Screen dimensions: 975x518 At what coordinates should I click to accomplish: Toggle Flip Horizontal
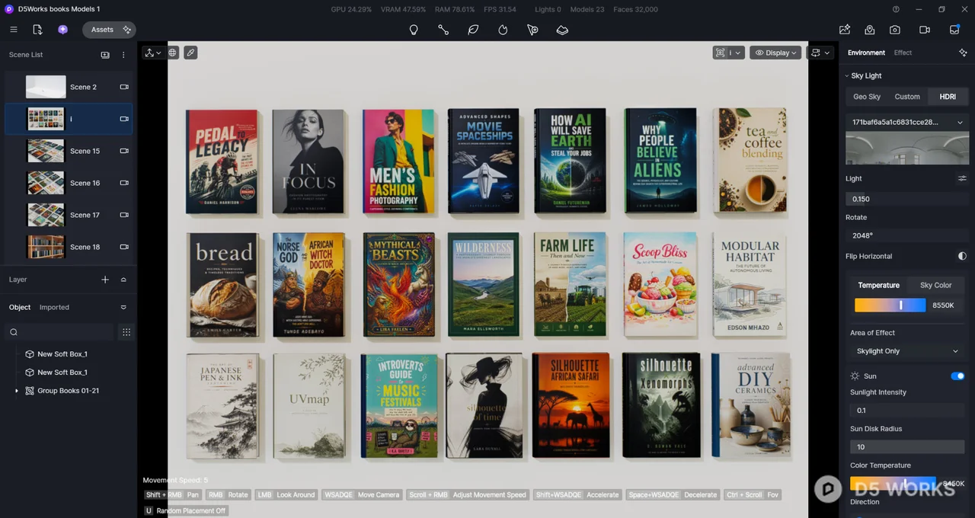pyautogui.click(x=962, y=256)
